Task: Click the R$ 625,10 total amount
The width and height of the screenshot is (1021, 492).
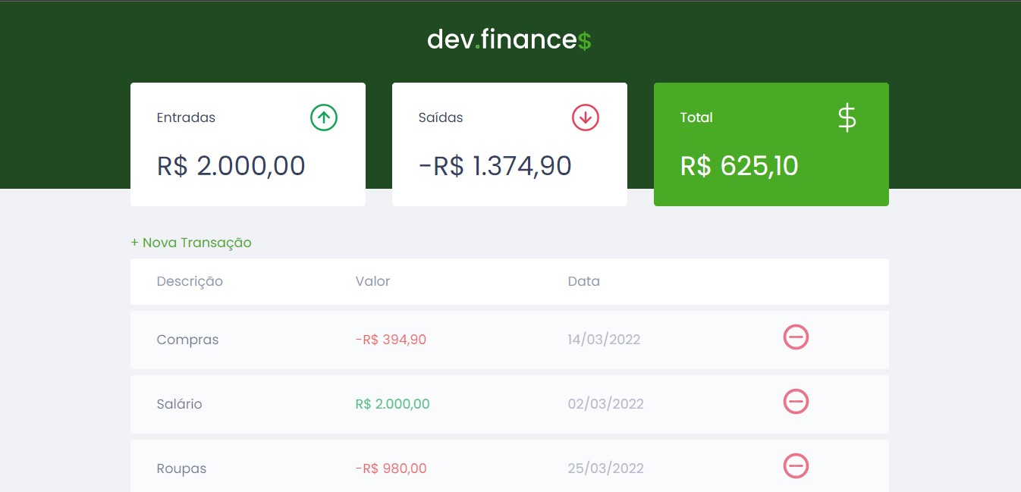Action: click(x=739, y=166)
